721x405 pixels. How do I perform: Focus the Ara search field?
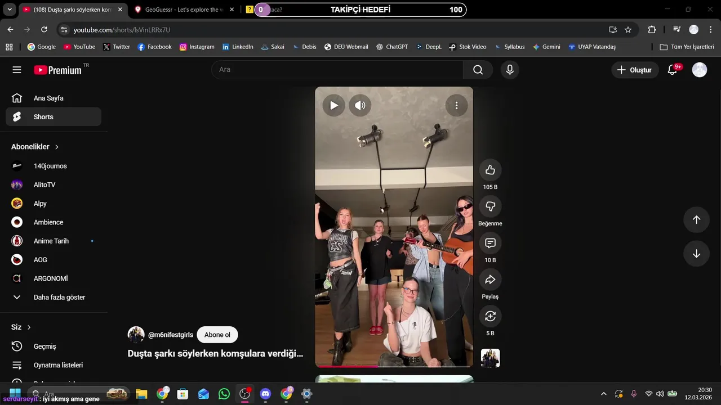(337, 70)
